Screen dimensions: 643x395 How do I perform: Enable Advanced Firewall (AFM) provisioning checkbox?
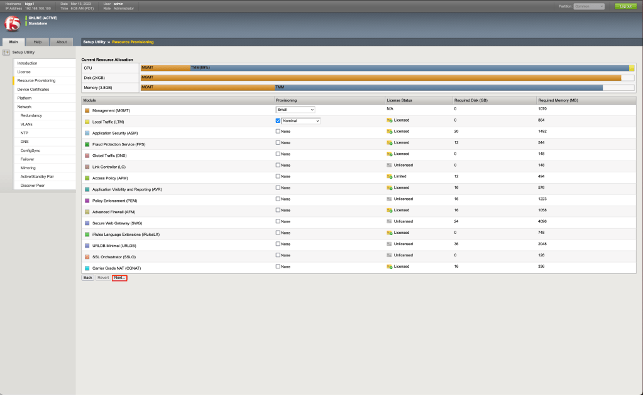point(278,210)
